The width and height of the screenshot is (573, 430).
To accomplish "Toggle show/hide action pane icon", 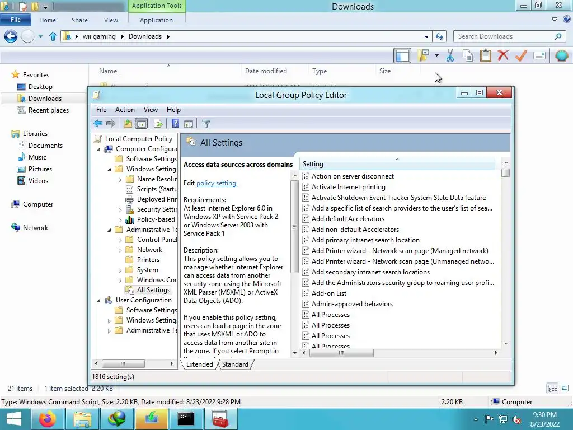I will [x=189, y=124].
